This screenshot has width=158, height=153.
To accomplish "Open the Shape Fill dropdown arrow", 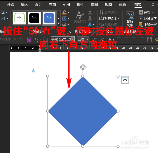I will (69, 12).
